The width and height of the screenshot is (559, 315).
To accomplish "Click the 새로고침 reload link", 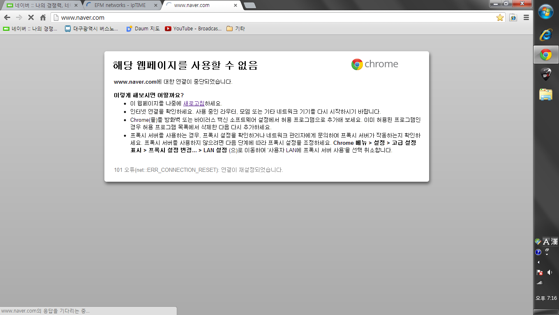I will point(194,104).
